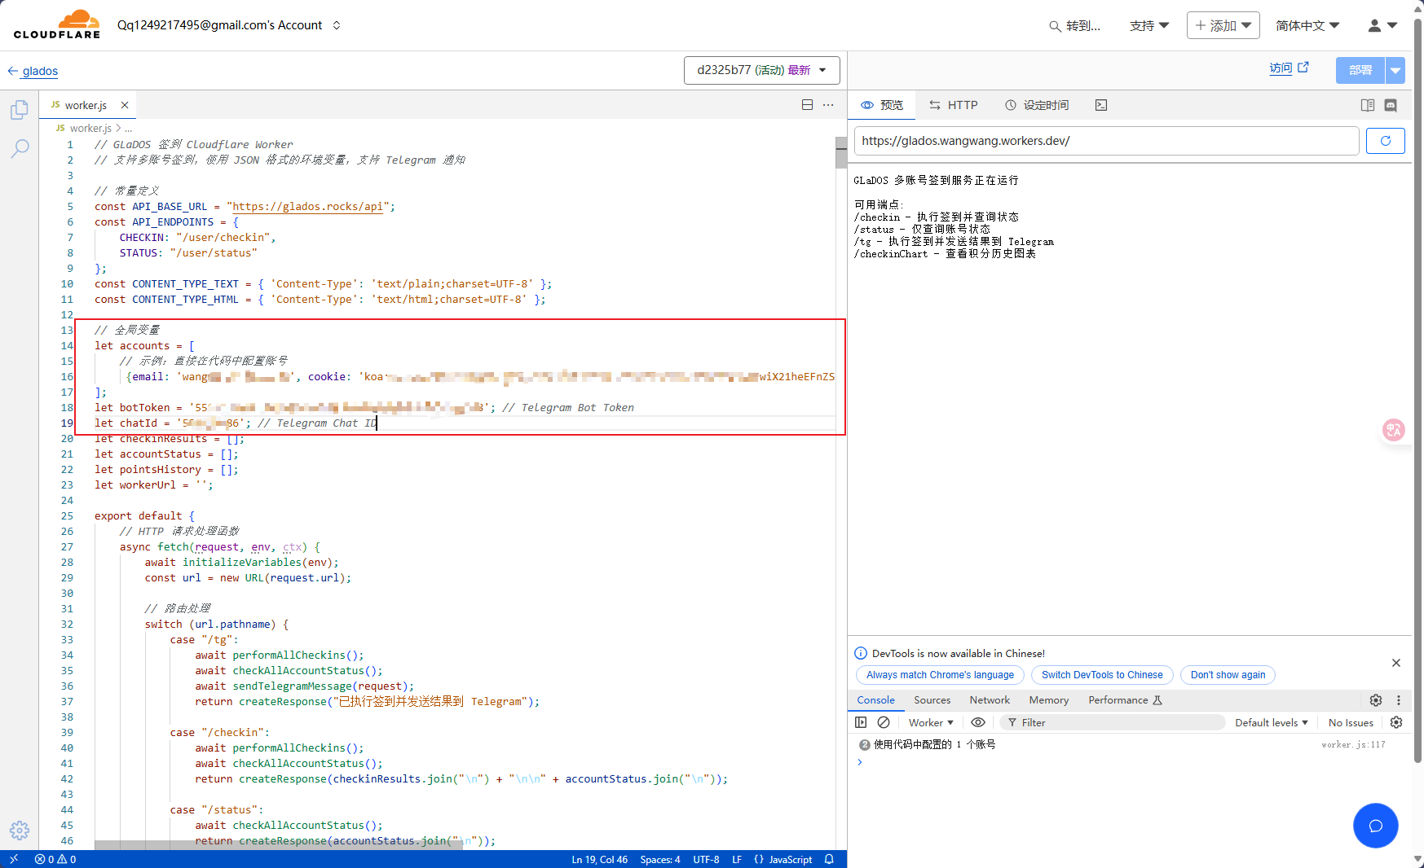The height and width of the screenshot is (868, 1424).
Task: Expand the d2325b77 version dropdown
Action: pyautogui.click(x=761, y=70)
